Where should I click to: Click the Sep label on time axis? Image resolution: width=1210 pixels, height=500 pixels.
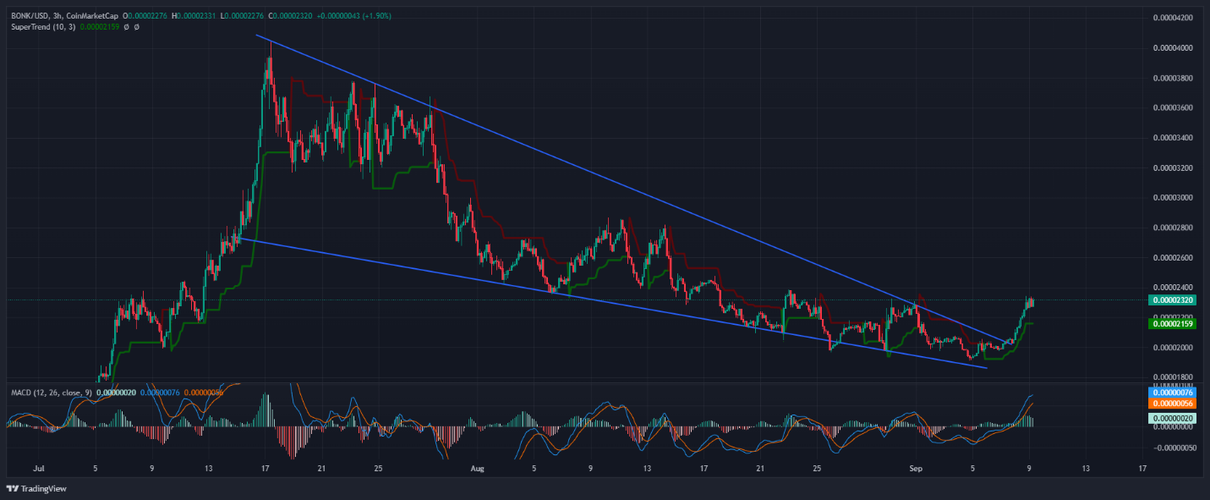(915, 467)
